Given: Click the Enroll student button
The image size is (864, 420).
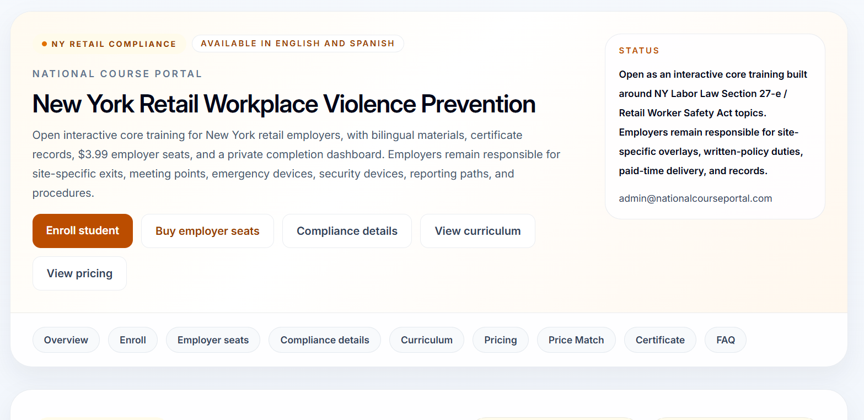Looking at the screenshot, I should [x=83, y=231].
